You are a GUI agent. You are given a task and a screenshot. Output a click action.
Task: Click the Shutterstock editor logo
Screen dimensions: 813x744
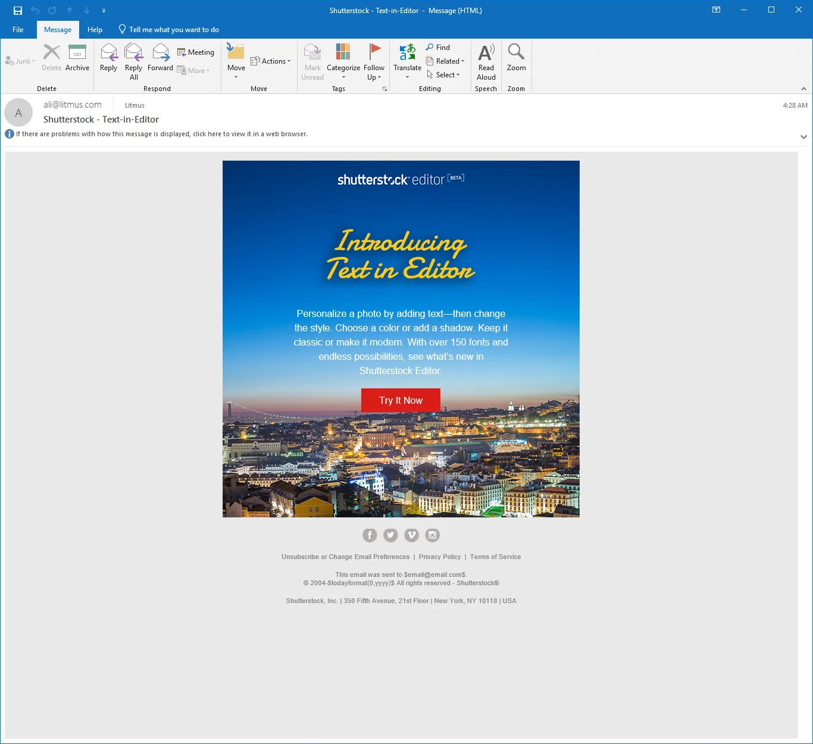[401, 179]
